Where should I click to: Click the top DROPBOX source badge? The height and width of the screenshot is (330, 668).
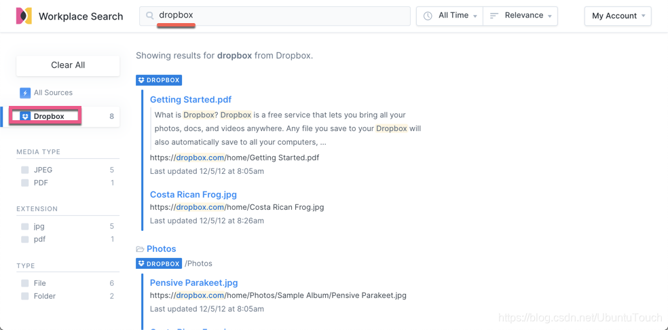tap(159, 79)
